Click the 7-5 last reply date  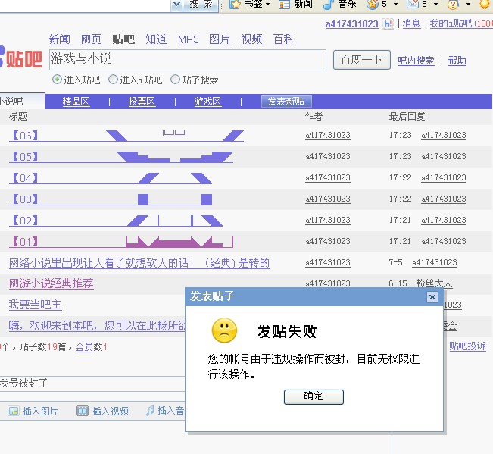pos(395,262)
